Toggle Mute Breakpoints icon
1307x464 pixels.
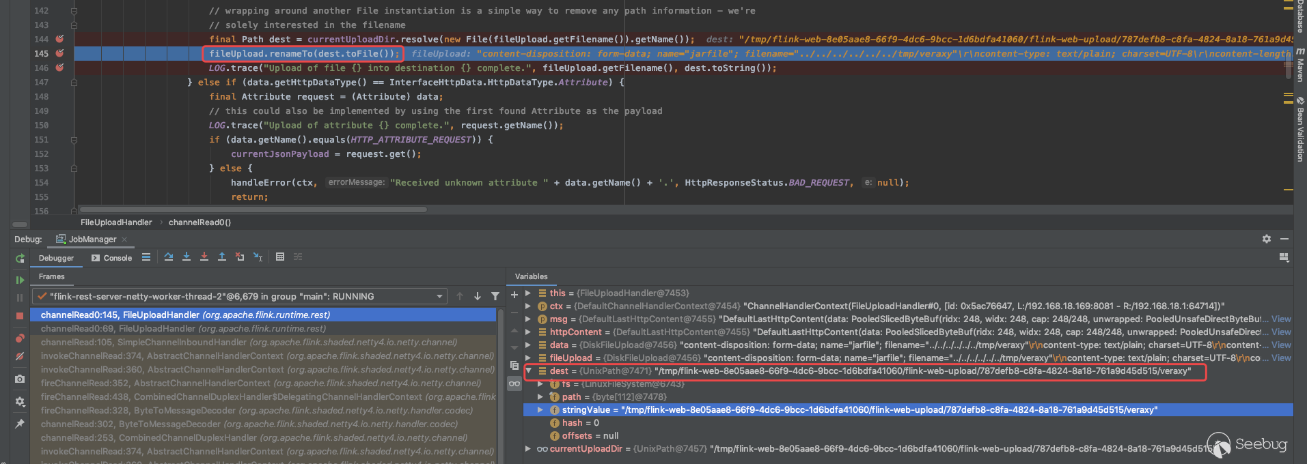point(20,356)
